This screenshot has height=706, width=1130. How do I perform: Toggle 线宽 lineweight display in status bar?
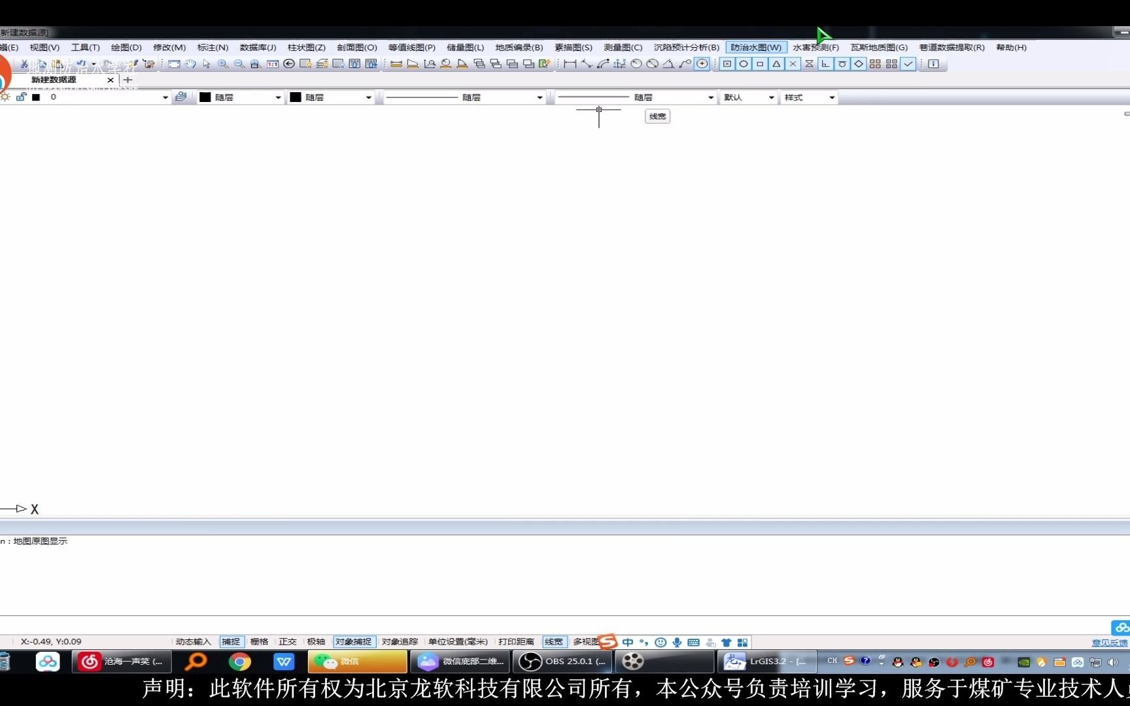tap(554, 642)
